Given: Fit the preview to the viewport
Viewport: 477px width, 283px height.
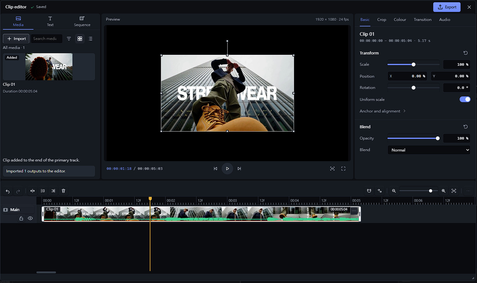Looking at the screenshot, I should pos(332,169).
